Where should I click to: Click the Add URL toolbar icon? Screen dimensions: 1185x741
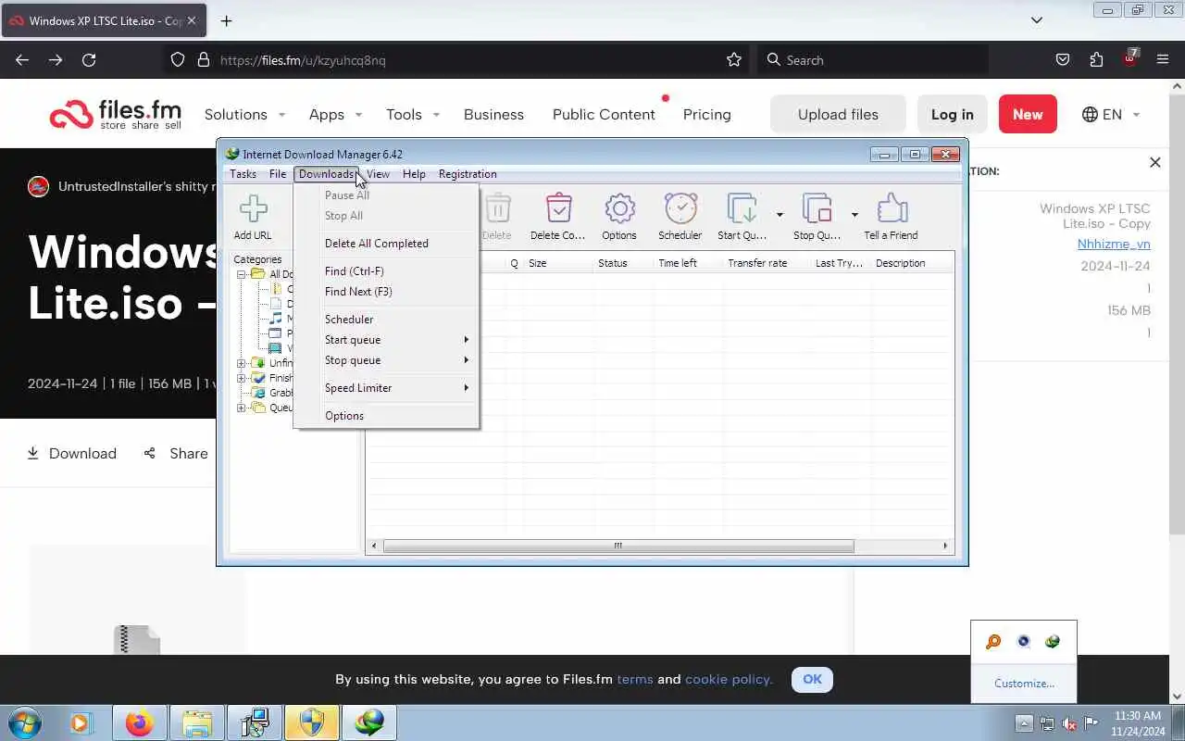coord(253,216)
